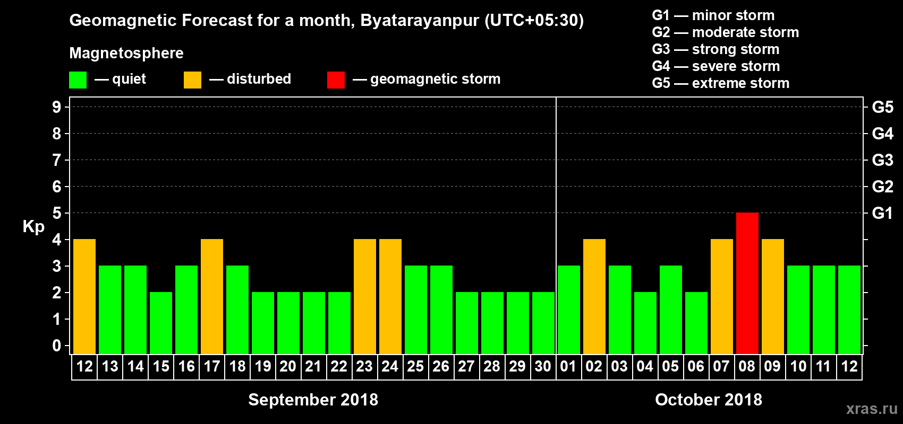
Task: Click date label 04 on the axis
Action: tap(645, 367)
